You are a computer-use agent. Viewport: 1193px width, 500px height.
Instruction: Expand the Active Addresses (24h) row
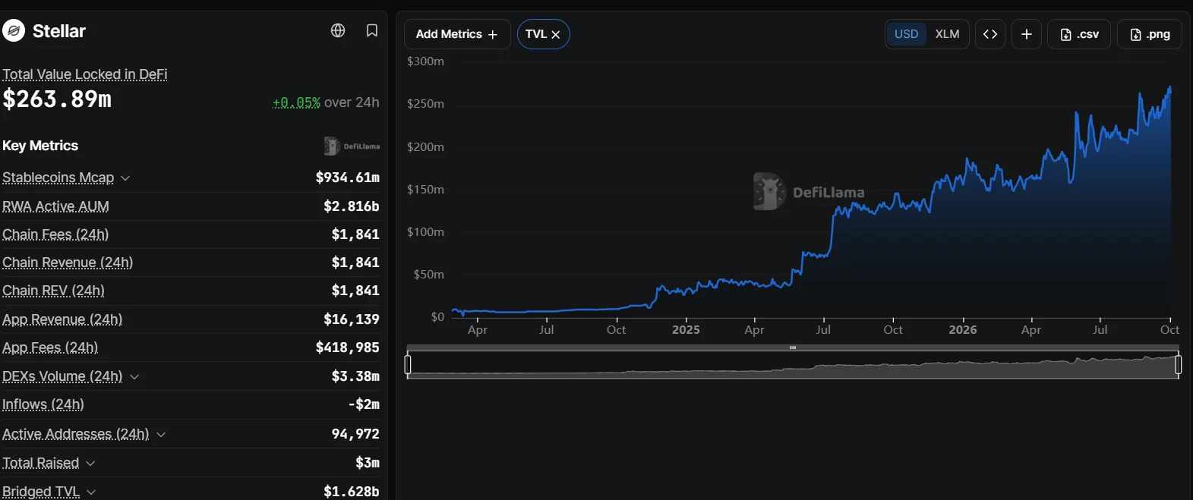click(x=161, y=434)
